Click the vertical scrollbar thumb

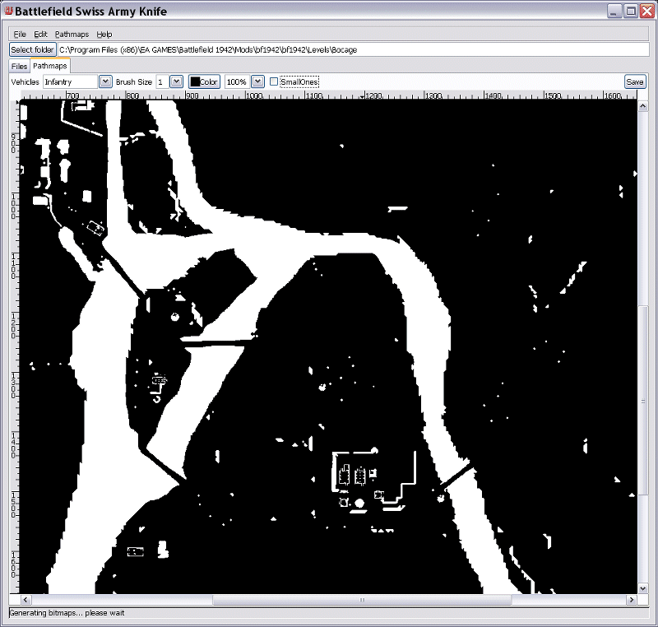pos(643,401)
